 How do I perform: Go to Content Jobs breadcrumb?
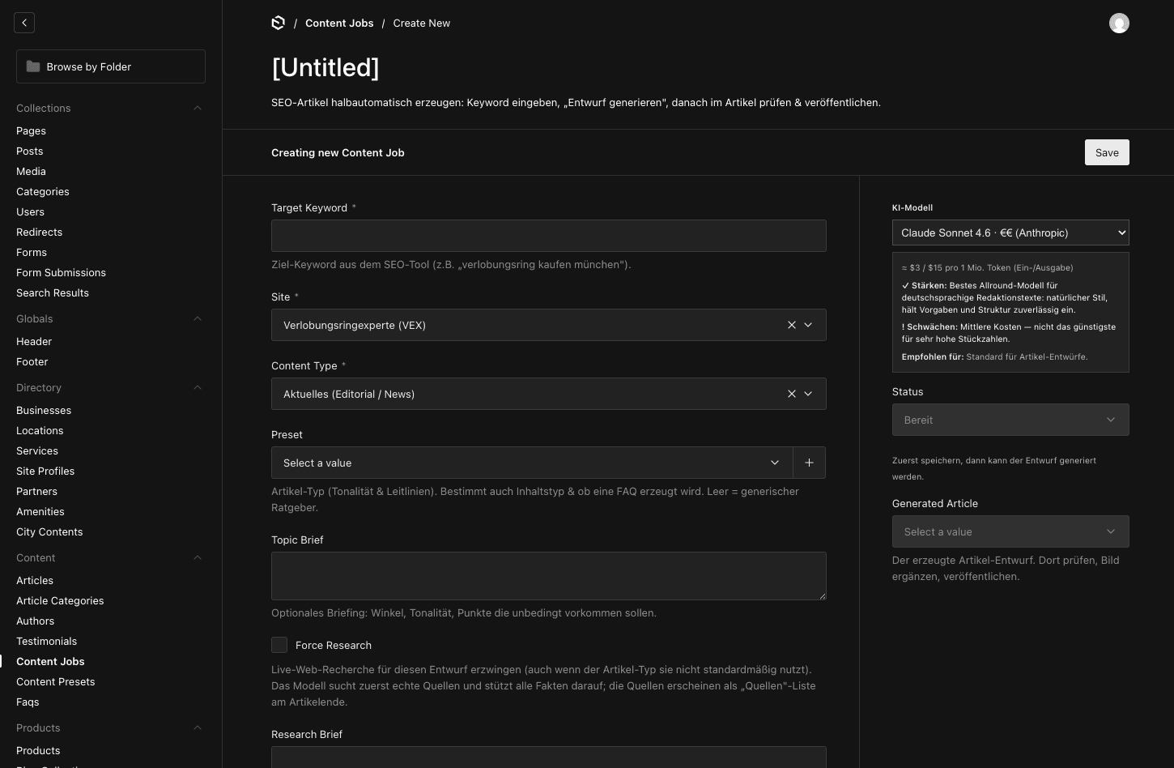(x=339, y=23)
